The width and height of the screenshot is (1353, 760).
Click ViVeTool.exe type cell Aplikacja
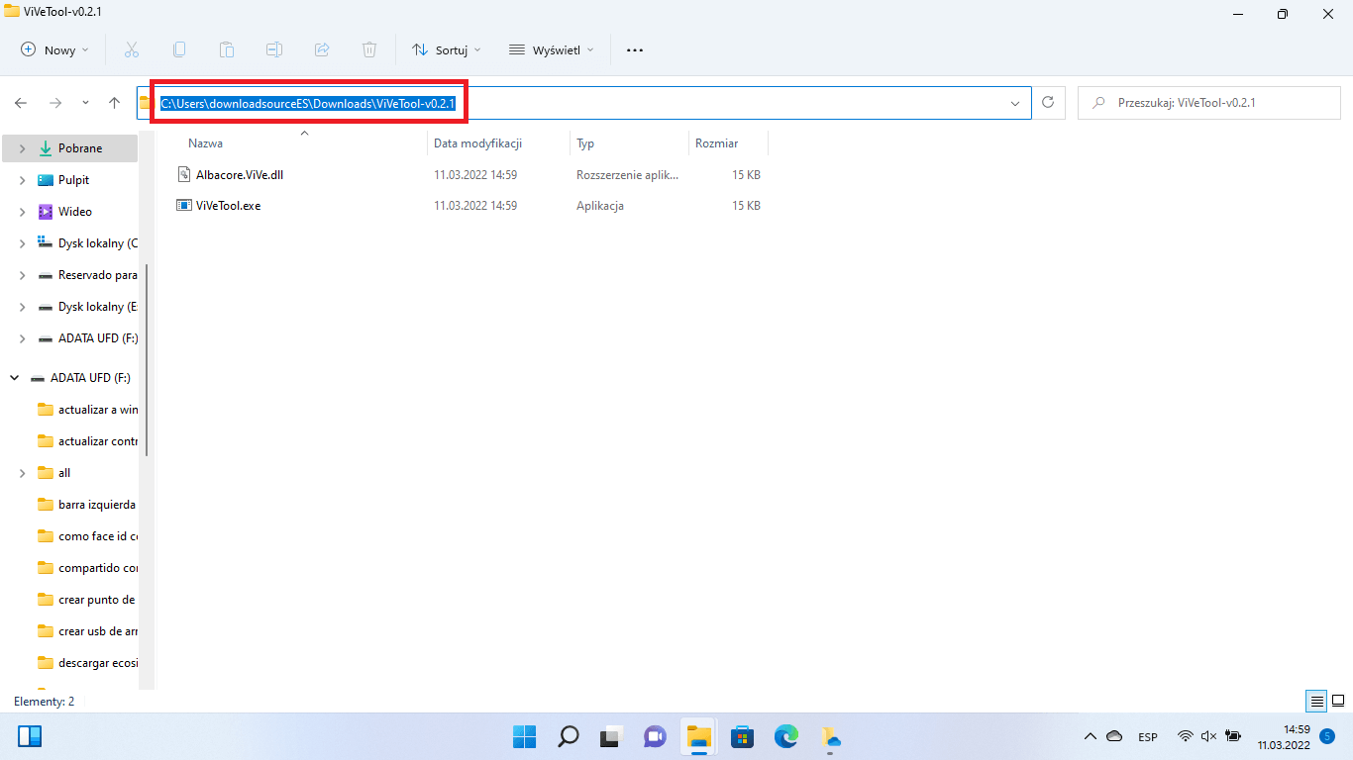(x=600, y=206)
